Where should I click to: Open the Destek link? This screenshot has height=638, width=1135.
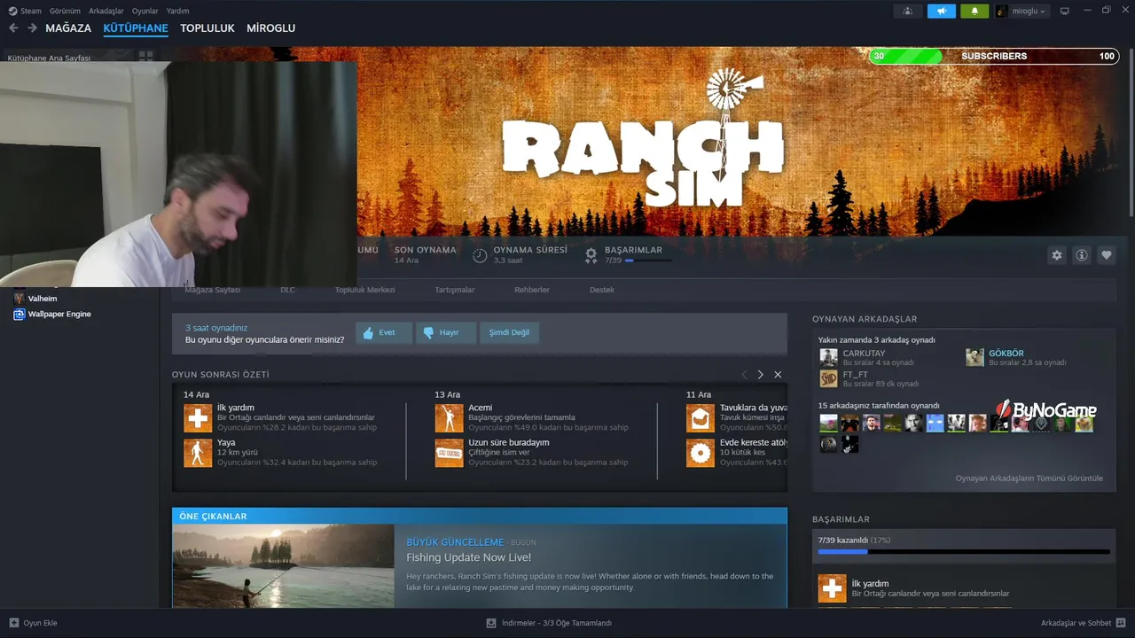pos(602,290)
